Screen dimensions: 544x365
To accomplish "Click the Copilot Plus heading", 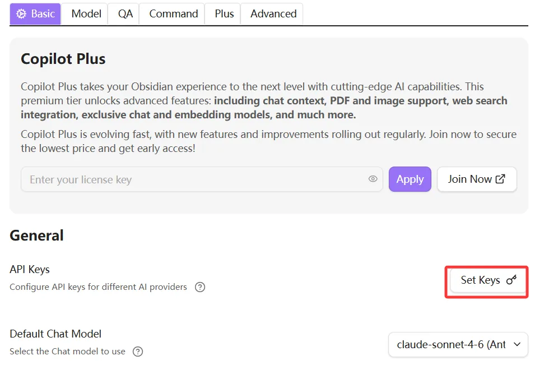I will 63,59.
